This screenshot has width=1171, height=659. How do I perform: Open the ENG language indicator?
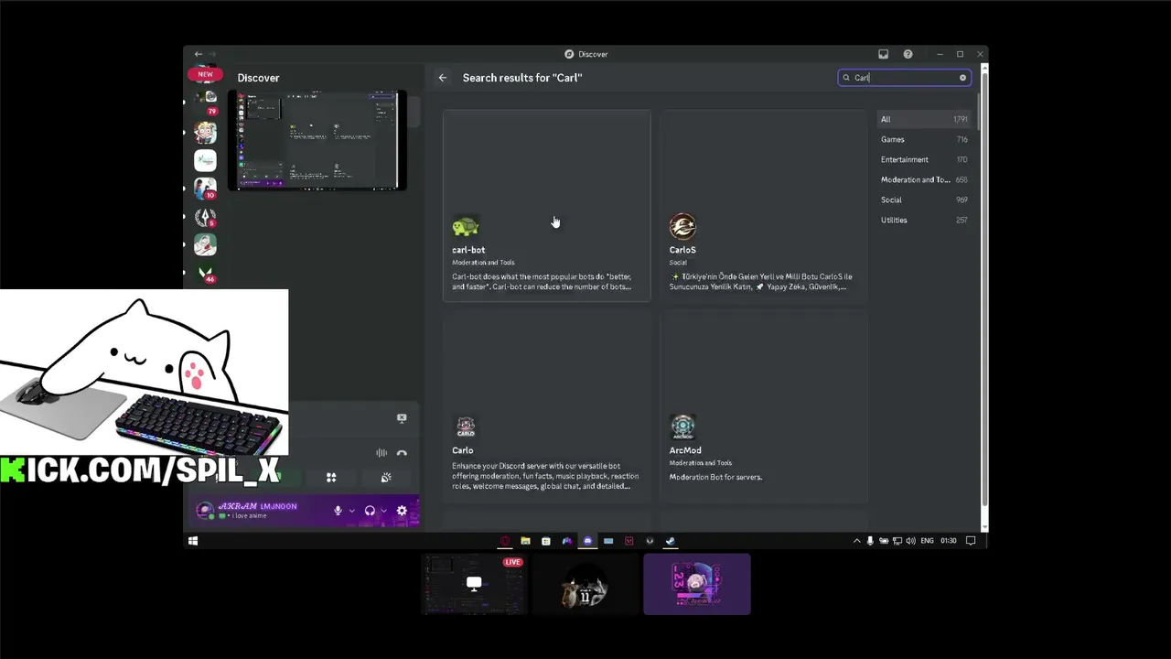927,541
